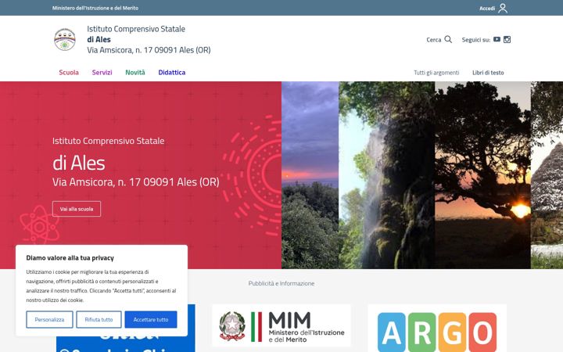Image resolution: width=563 pixels, height=352 pixels.
Task: Click the Vai alla scuola button
Action: [x=77, y=209]
